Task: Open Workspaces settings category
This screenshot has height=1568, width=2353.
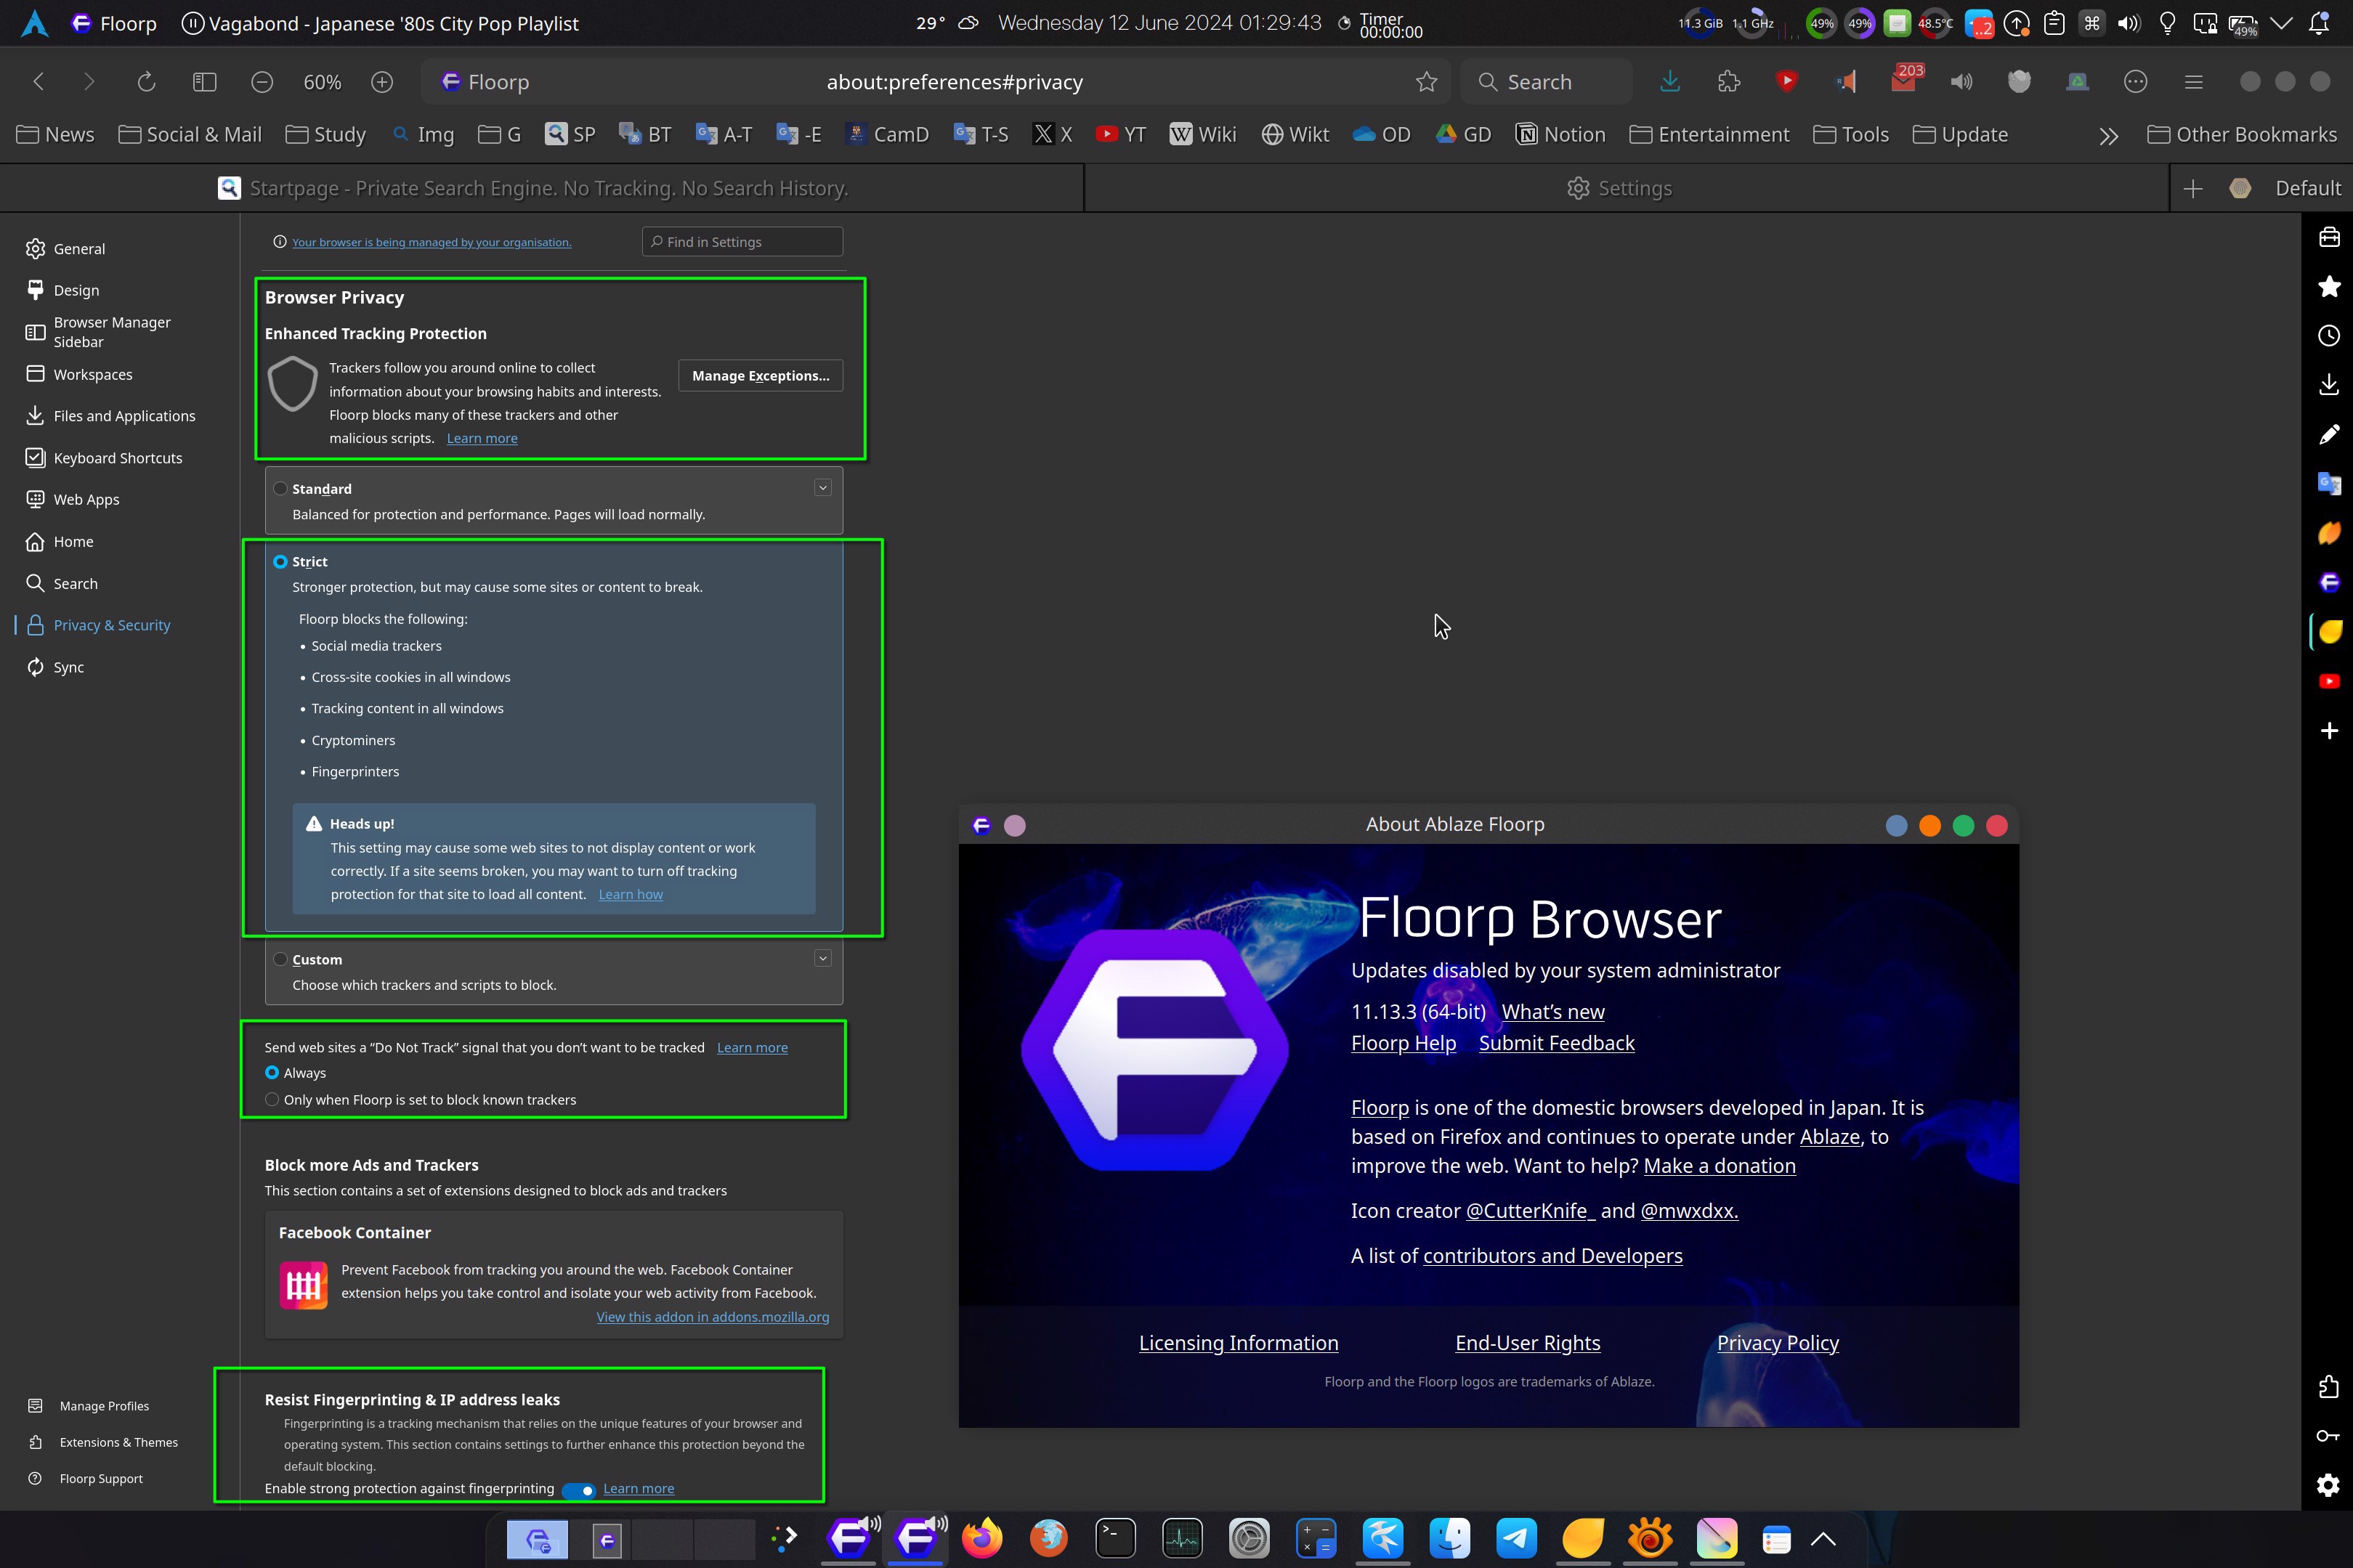Action: 79,374
